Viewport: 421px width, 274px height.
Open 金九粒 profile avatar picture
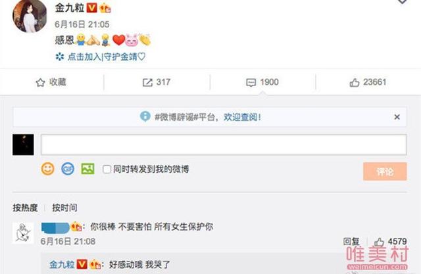tap(30, 16)
